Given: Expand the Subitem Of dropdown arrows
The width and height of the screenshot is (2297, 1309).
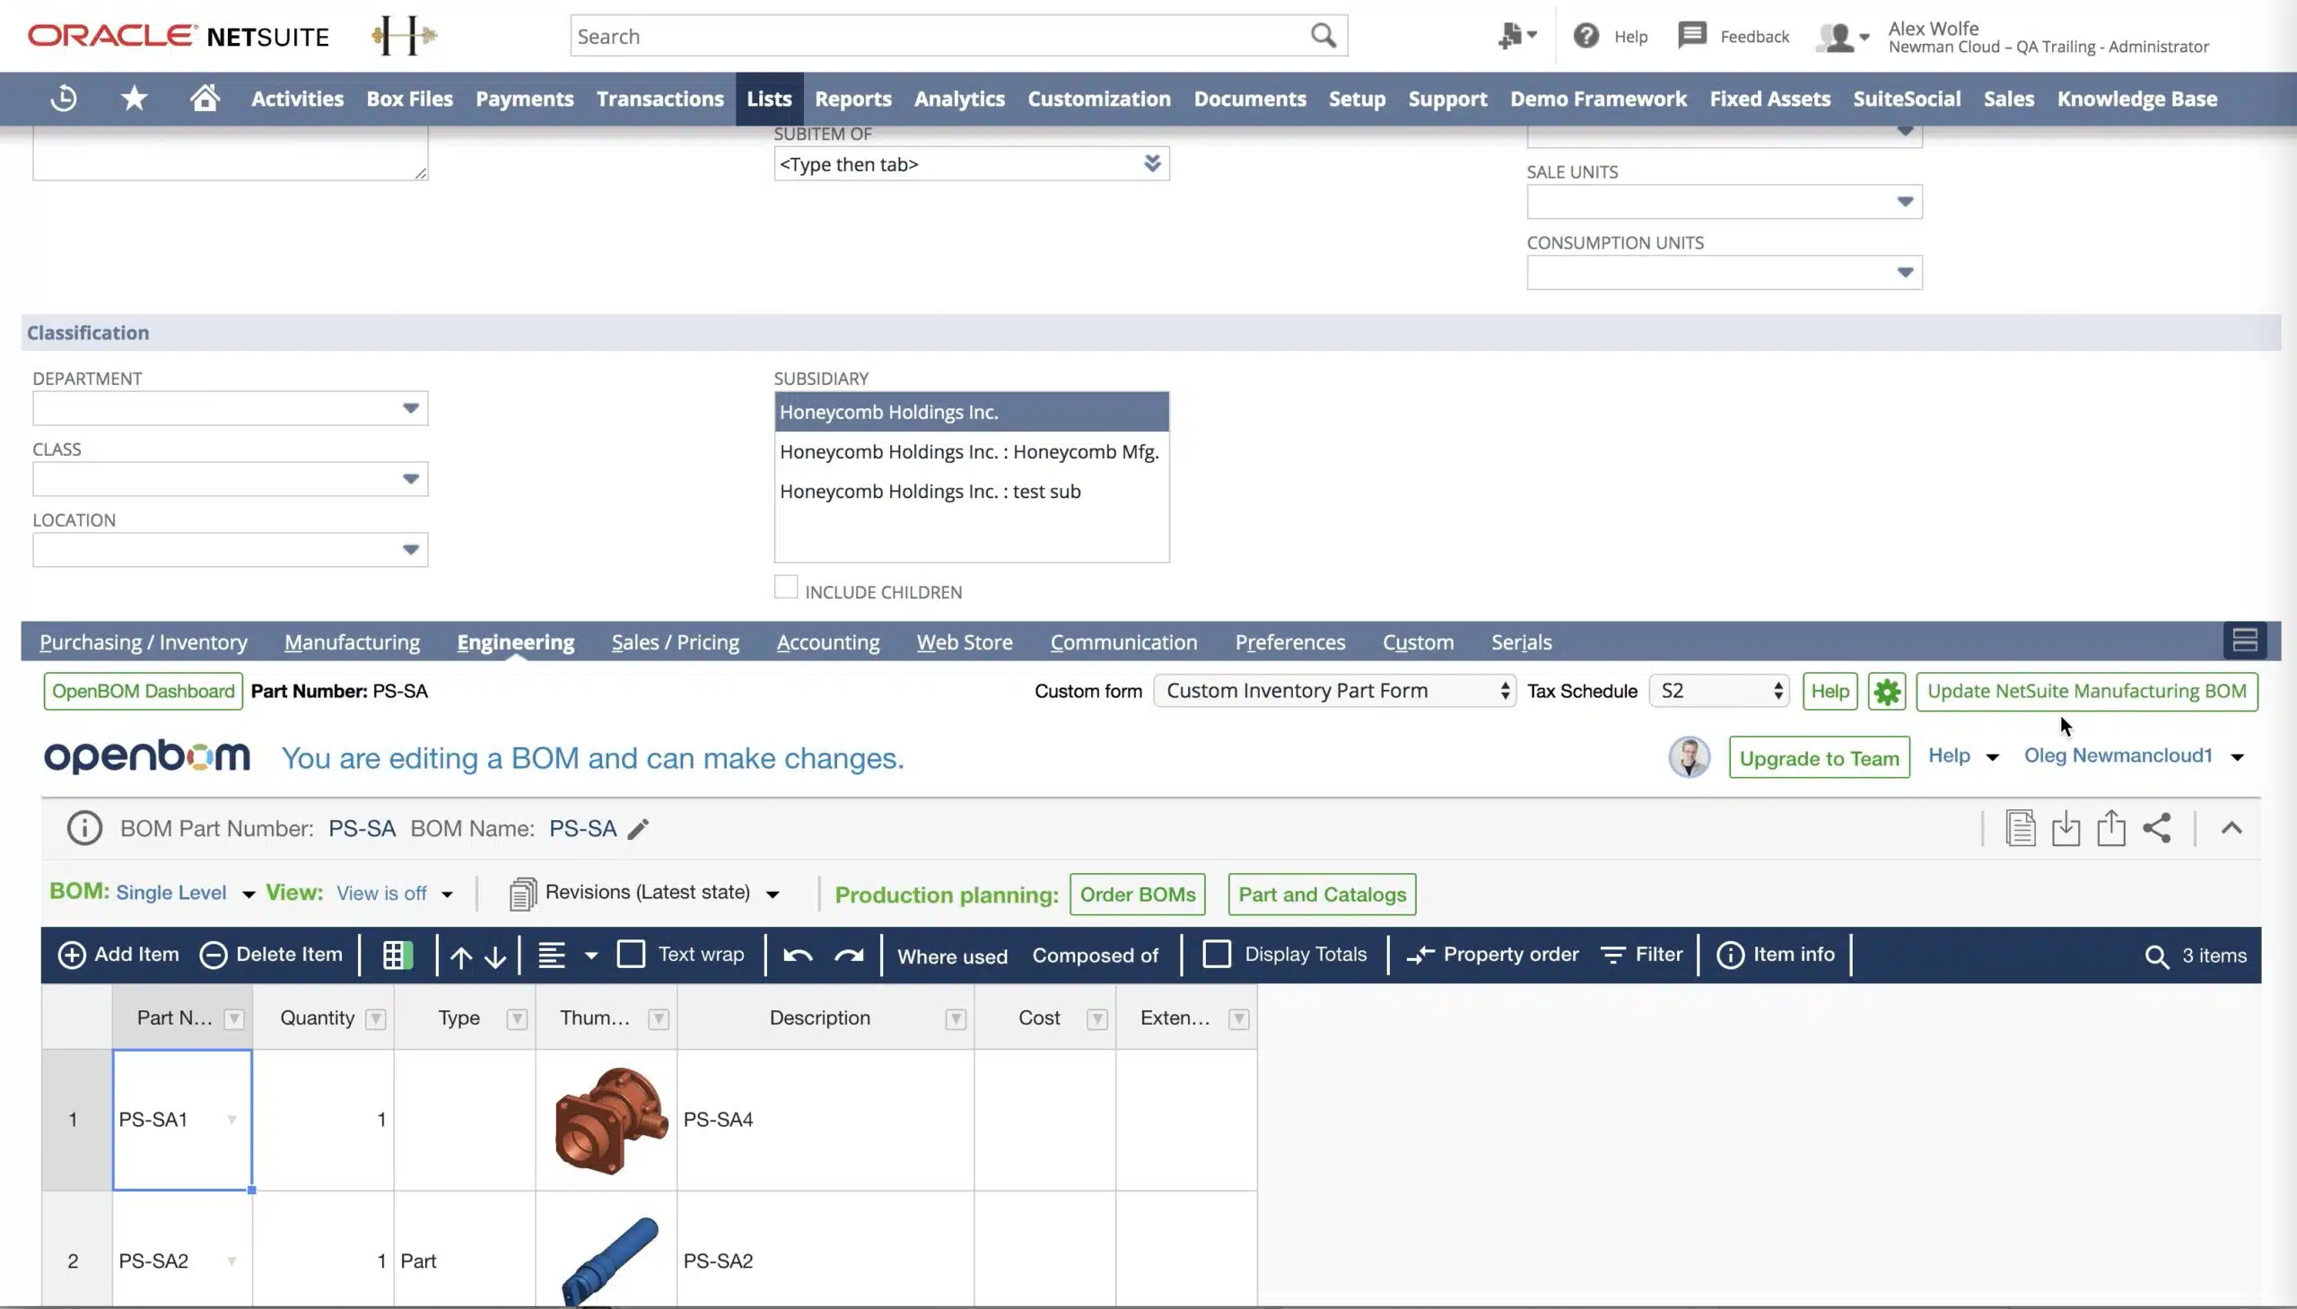Looking at the screenshot, I should pos(1152,163).
